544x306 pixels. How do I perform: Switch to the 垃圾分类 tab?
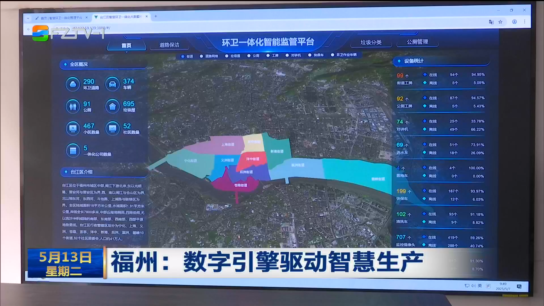tap(371, 42)
